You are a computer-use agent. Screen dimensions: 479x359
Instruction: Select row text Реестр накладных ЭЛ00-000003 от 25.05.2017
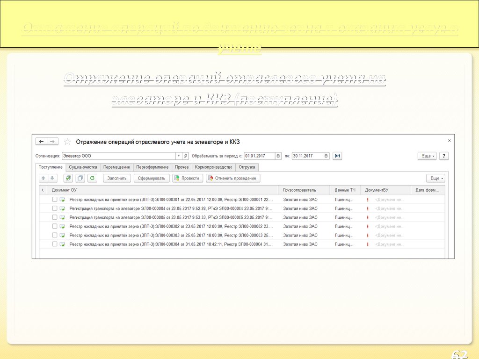(x=171, y=236)
